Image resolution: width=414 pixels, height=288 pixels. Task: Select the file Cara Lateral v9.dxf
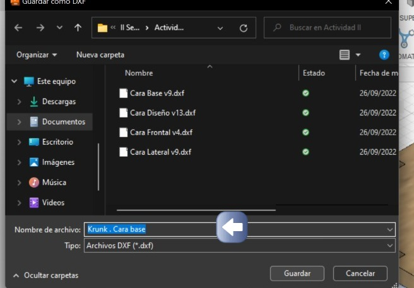[160, 152]
